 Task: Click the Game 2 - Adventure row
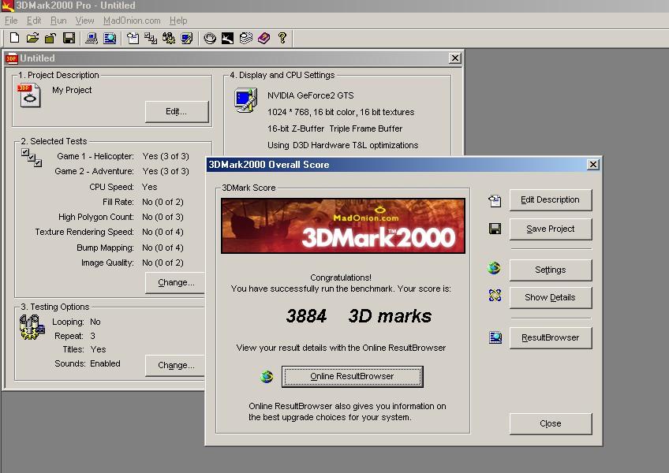121,171
